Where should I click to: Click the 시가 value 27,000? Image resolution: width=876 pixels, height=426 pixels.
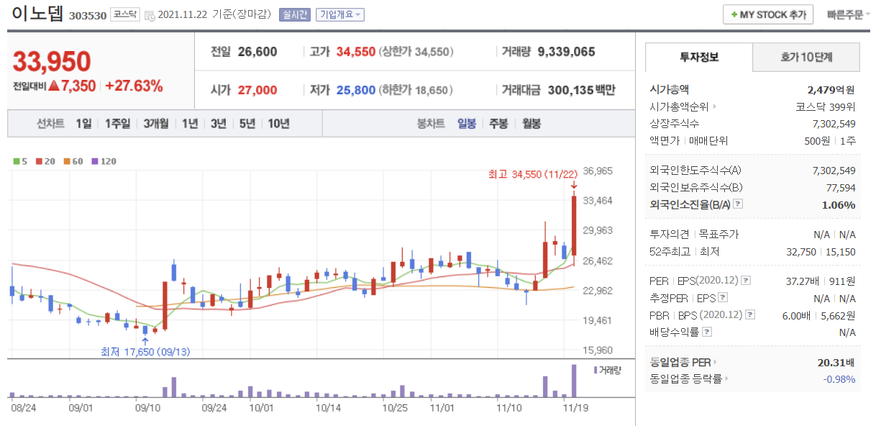(x=257, y=91)
